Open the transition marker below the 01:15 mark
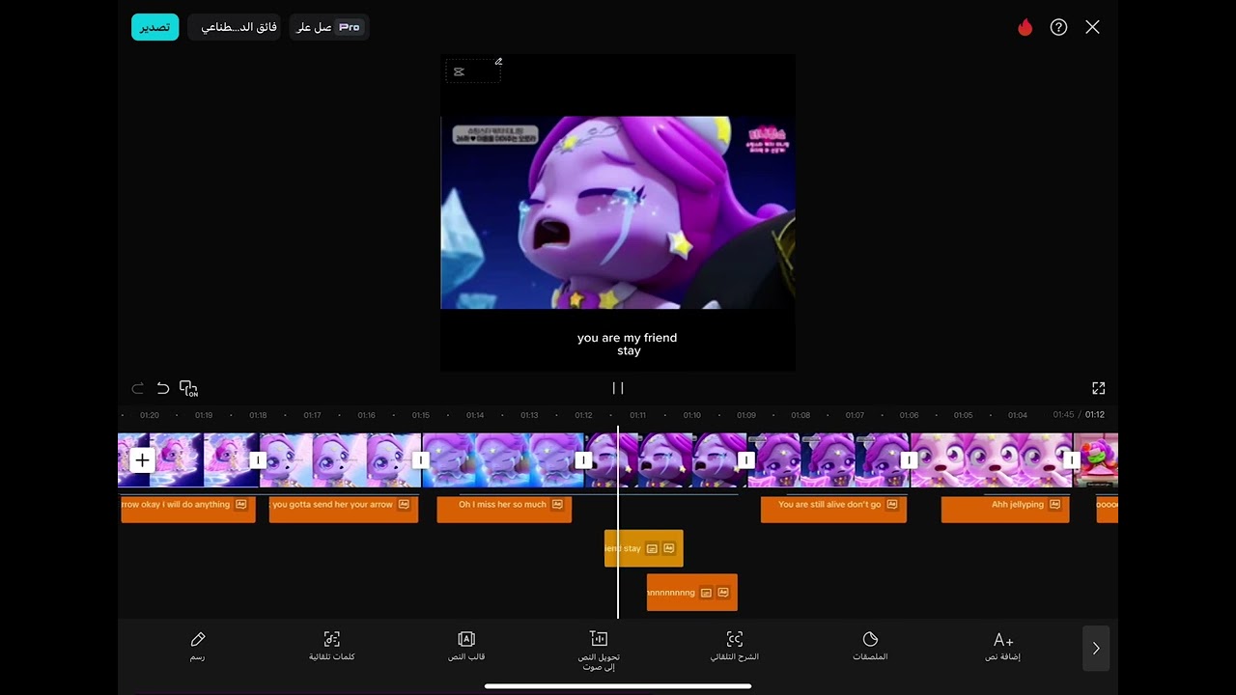The image size is (1236, 695). (421, 460)
